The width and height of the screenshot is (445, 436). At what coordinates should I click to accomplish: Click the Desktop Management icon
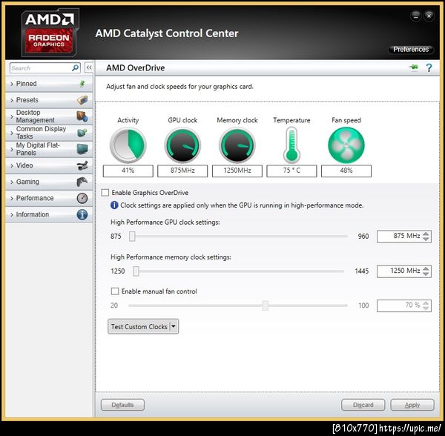82,116
